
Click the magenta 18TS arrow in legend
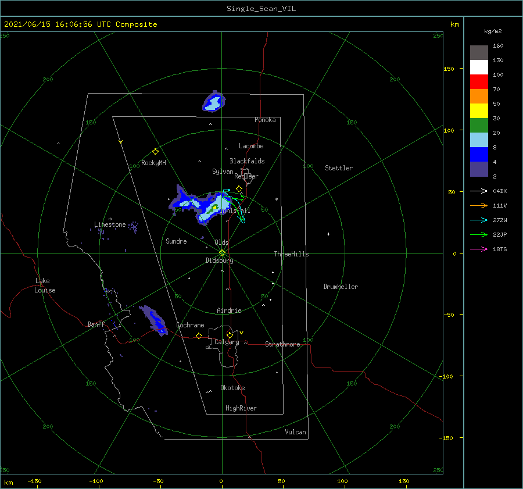pos(479,249)
